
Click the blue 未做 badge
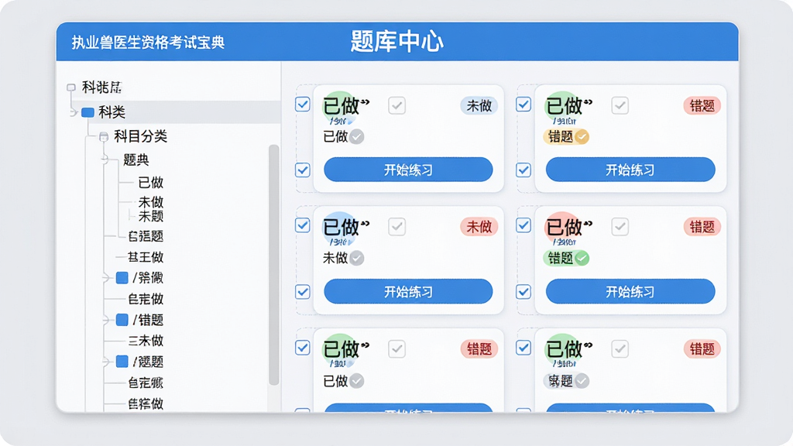pos(479,105)
